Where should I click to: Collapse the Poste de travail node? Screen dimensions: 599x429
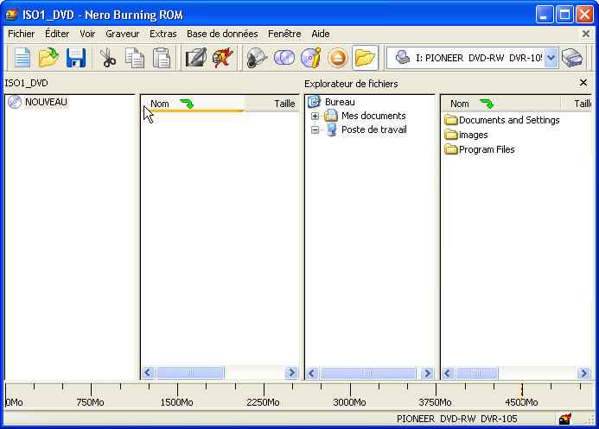pyautogui.click(x=315, y=130)
